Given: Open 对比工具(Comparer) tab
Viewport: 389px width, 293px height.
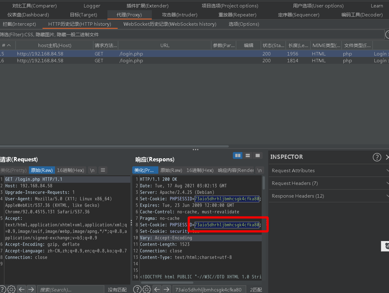Looking at the screenshot, I should [34, 6].
